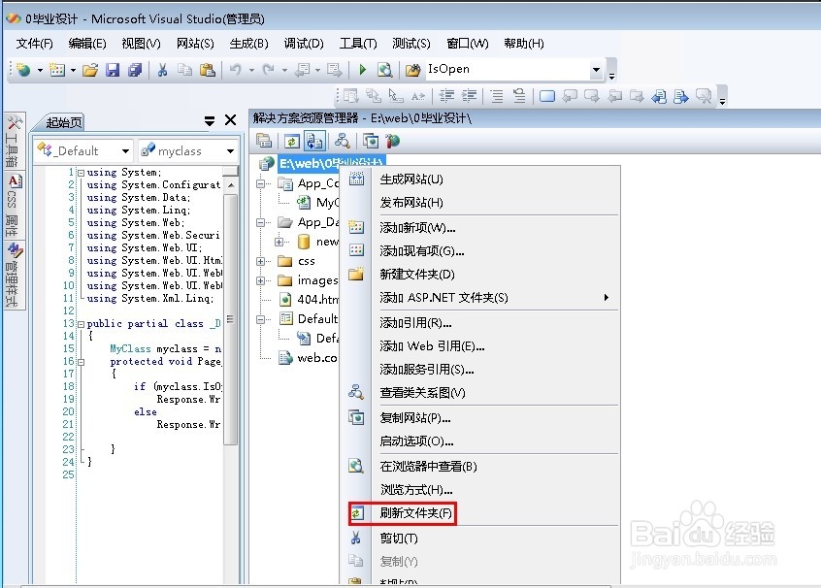Click Properties icon in Solution Explorer toolbar

264,141
